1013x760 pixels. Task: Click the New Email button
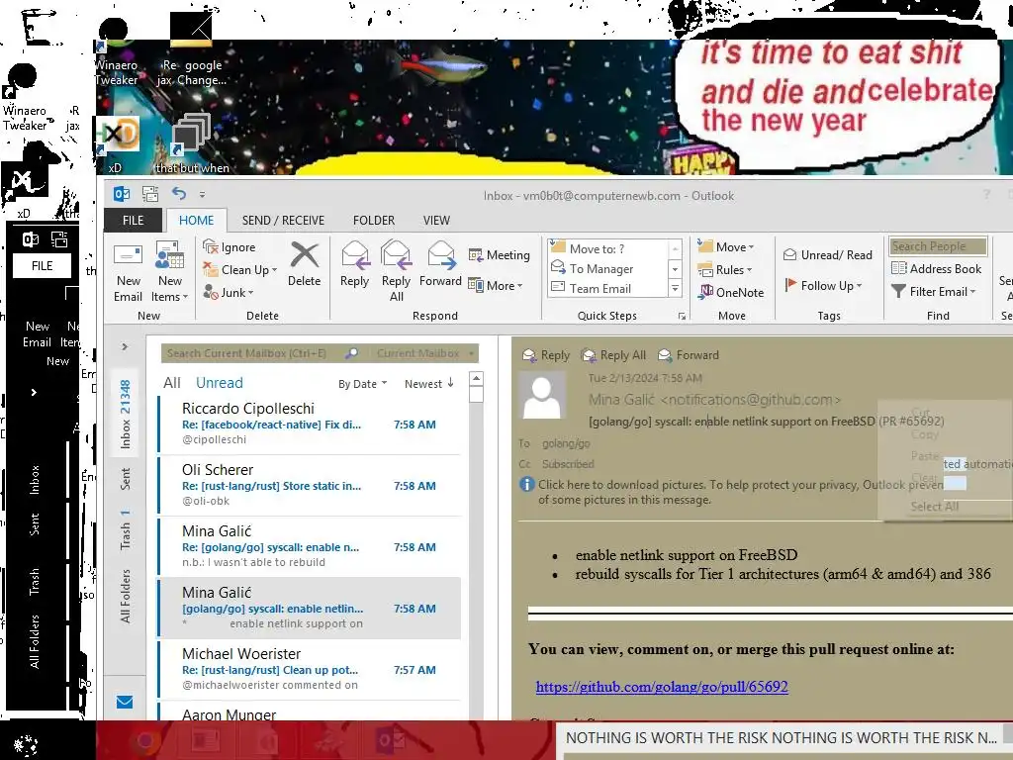(x=128, y=273)
